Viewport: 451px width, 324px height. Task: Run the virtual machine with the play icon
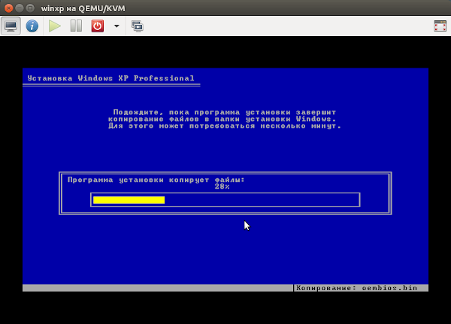(x=54, y=26)
